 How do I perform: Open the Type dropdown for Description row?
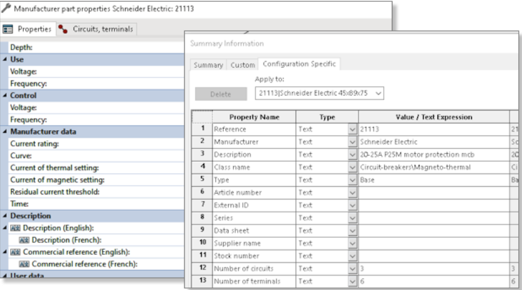pos(352,155)
